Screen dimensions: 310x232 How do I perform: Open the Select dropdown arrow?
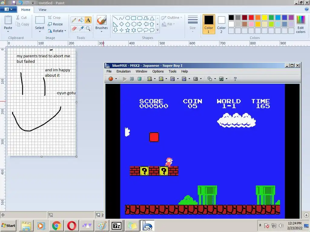pos(40,31)
